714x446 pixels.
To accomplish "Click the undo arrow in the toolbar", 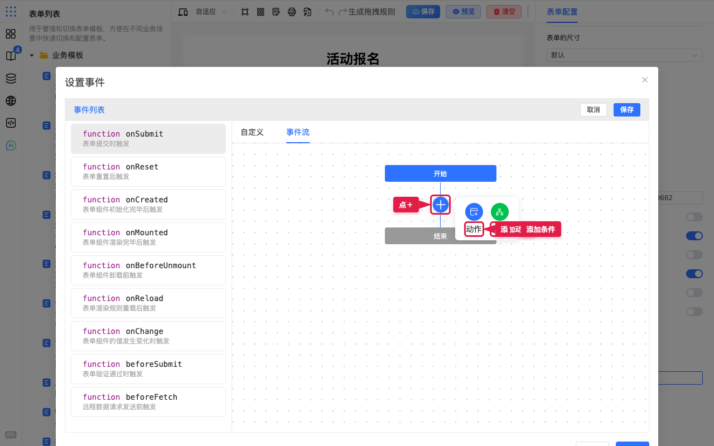I will (x=330, y=12).
